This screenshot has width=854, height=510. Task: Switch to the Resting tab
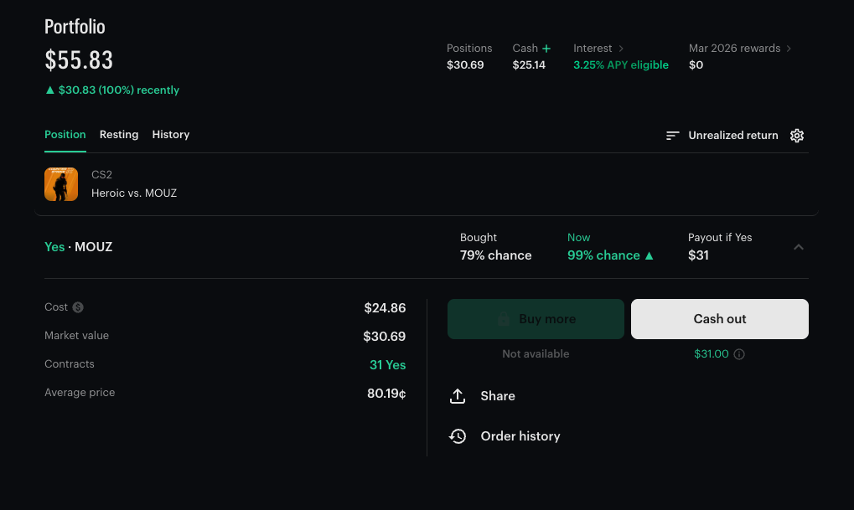(119, 135)
